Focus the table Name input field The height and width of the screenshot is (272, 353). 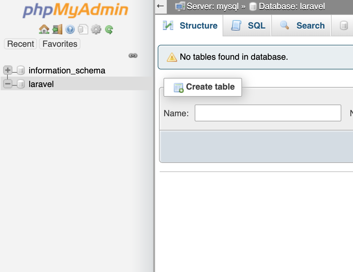(x=268, y=113)
